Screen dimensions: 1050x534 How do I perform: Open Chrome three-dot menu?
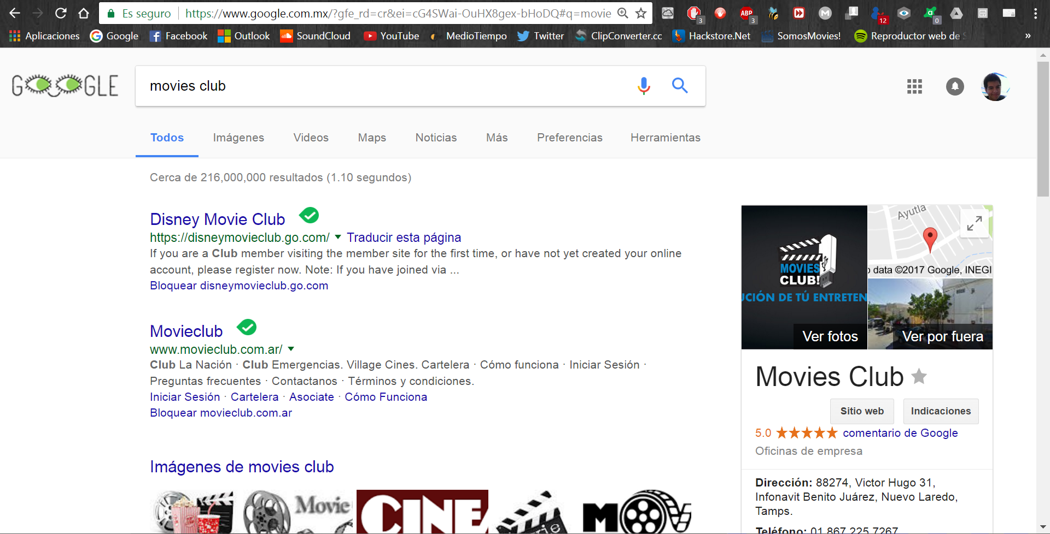1035,13
